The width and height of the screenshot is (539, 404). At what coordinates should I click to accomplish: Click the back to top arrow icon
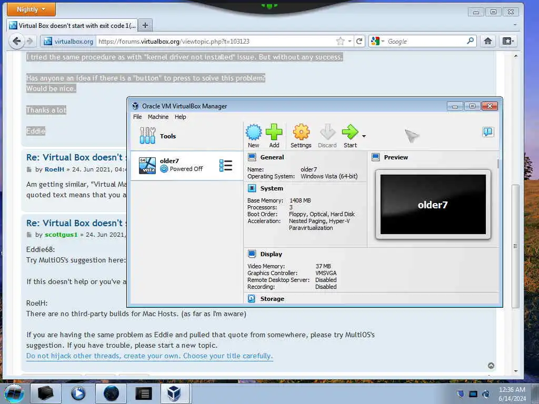[491, 366]
